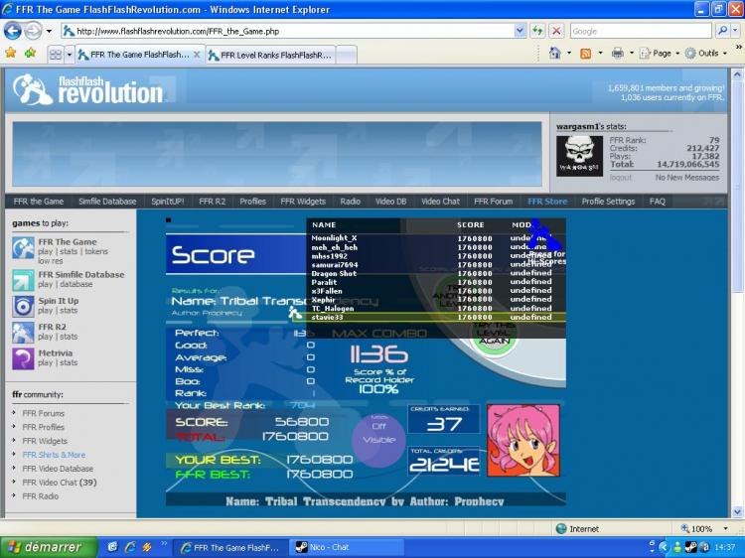The width and height of the screenshot is (745, 558).
Task: Open FFR Forum in the navigation bar
Action: pos(494,202)
